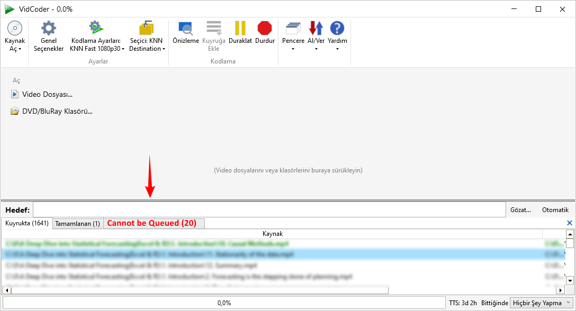Click the Gözat... browse button
Image resolution: width=576 pixels, height=311 pixels.
520,210
